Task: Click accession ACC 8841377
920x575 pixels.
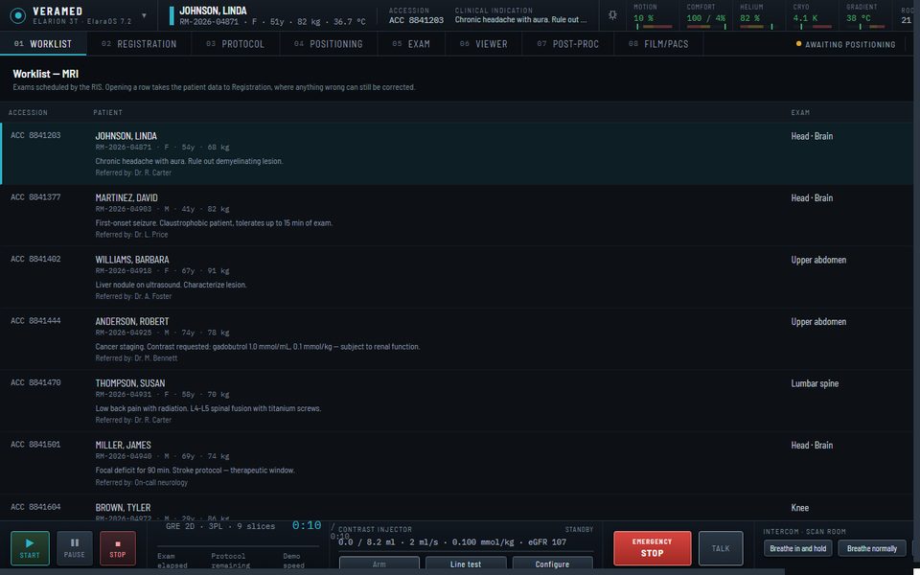Action: click(35, 197)
